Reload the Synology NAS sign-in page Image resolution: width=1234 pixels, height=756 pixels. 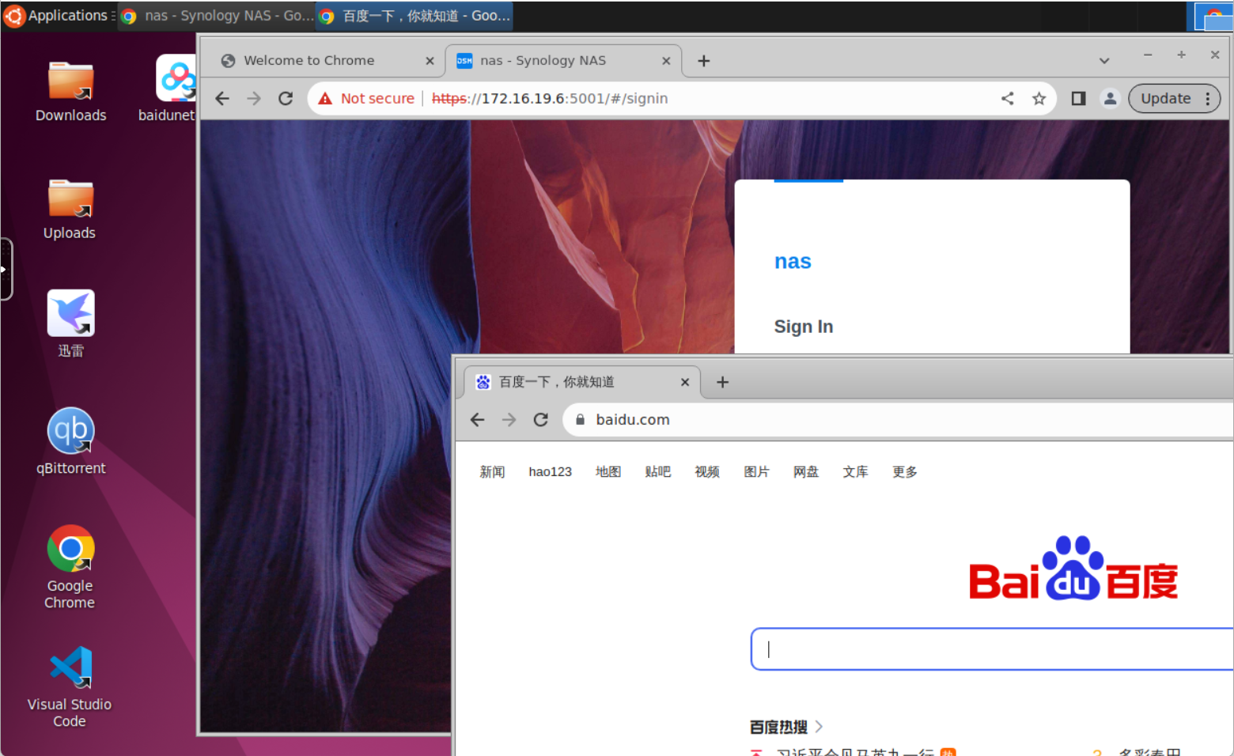pos(286,98)
